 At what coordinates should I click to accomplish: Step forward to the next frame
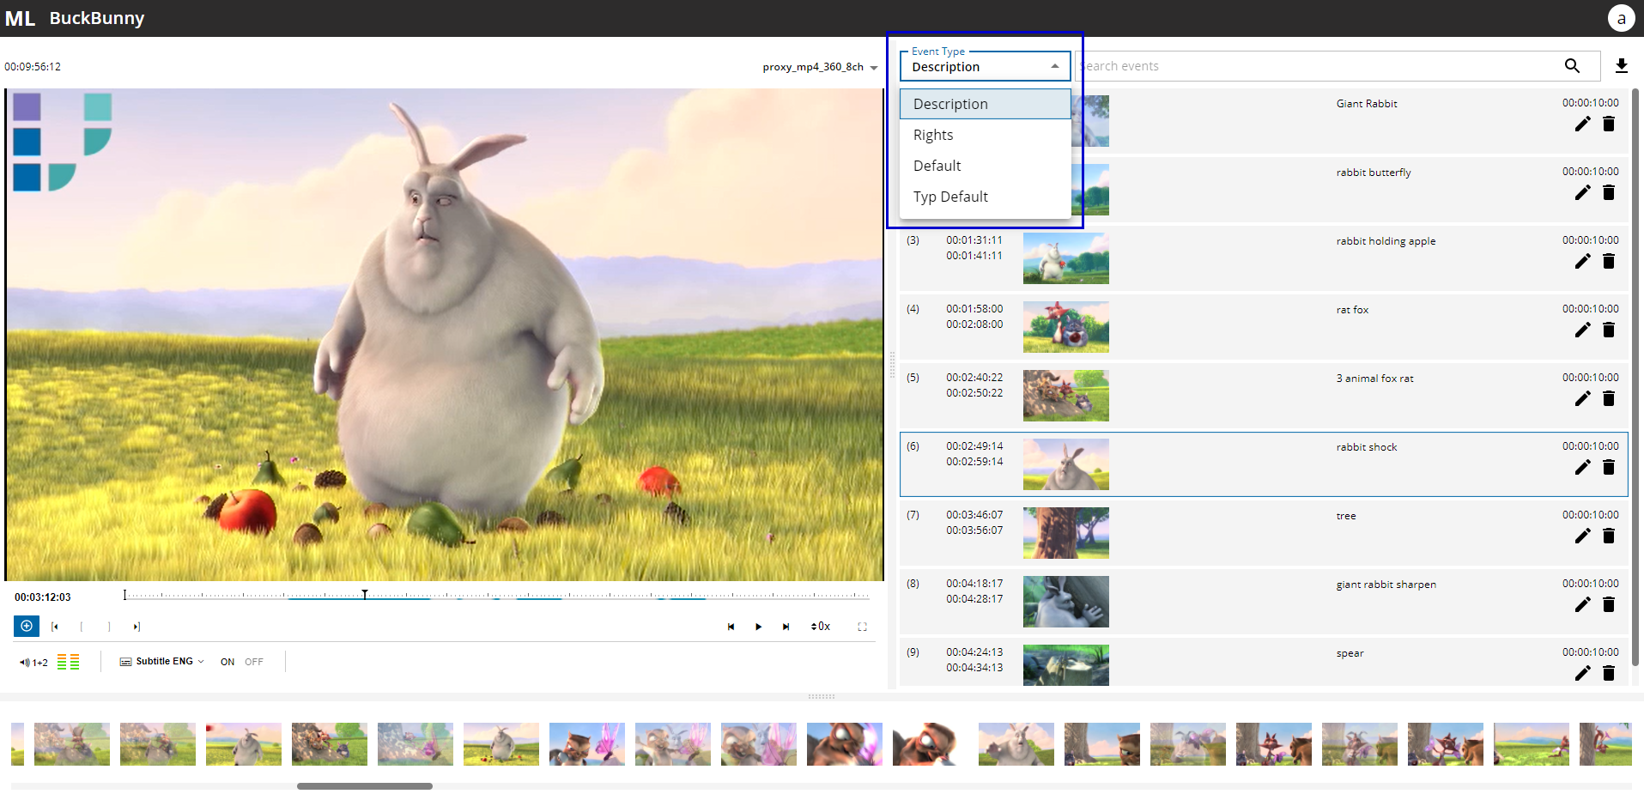point(786,627)
